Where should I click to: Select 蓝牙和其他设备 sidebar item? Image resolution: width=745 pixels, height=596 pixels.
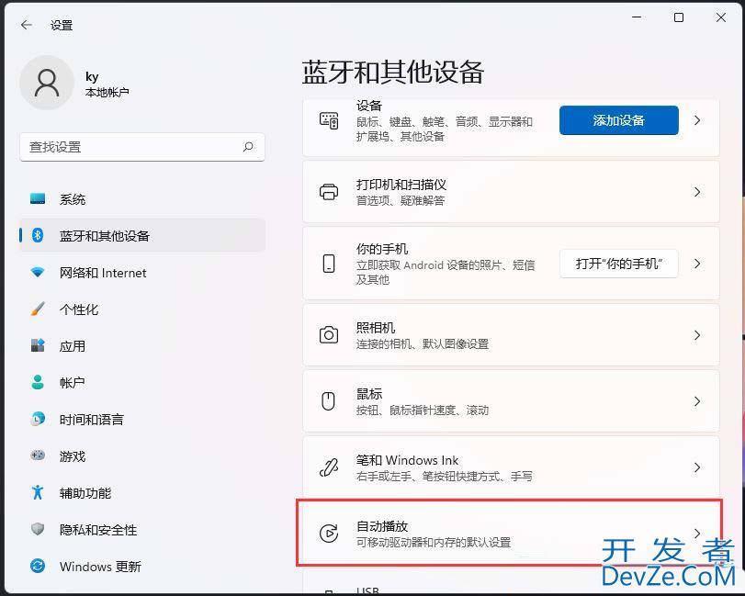pyautogui.click(x=142, y=235)
